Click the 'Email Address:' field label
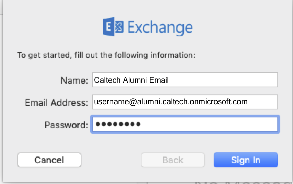This screenshot has height=184, width=293. tap(57, 102)
